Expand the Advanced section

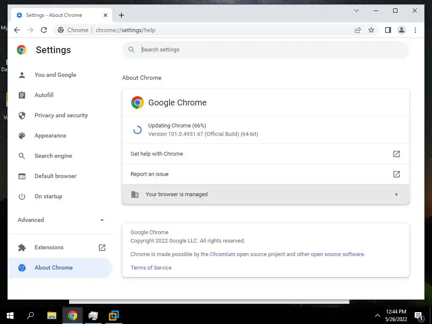(60, 220)
